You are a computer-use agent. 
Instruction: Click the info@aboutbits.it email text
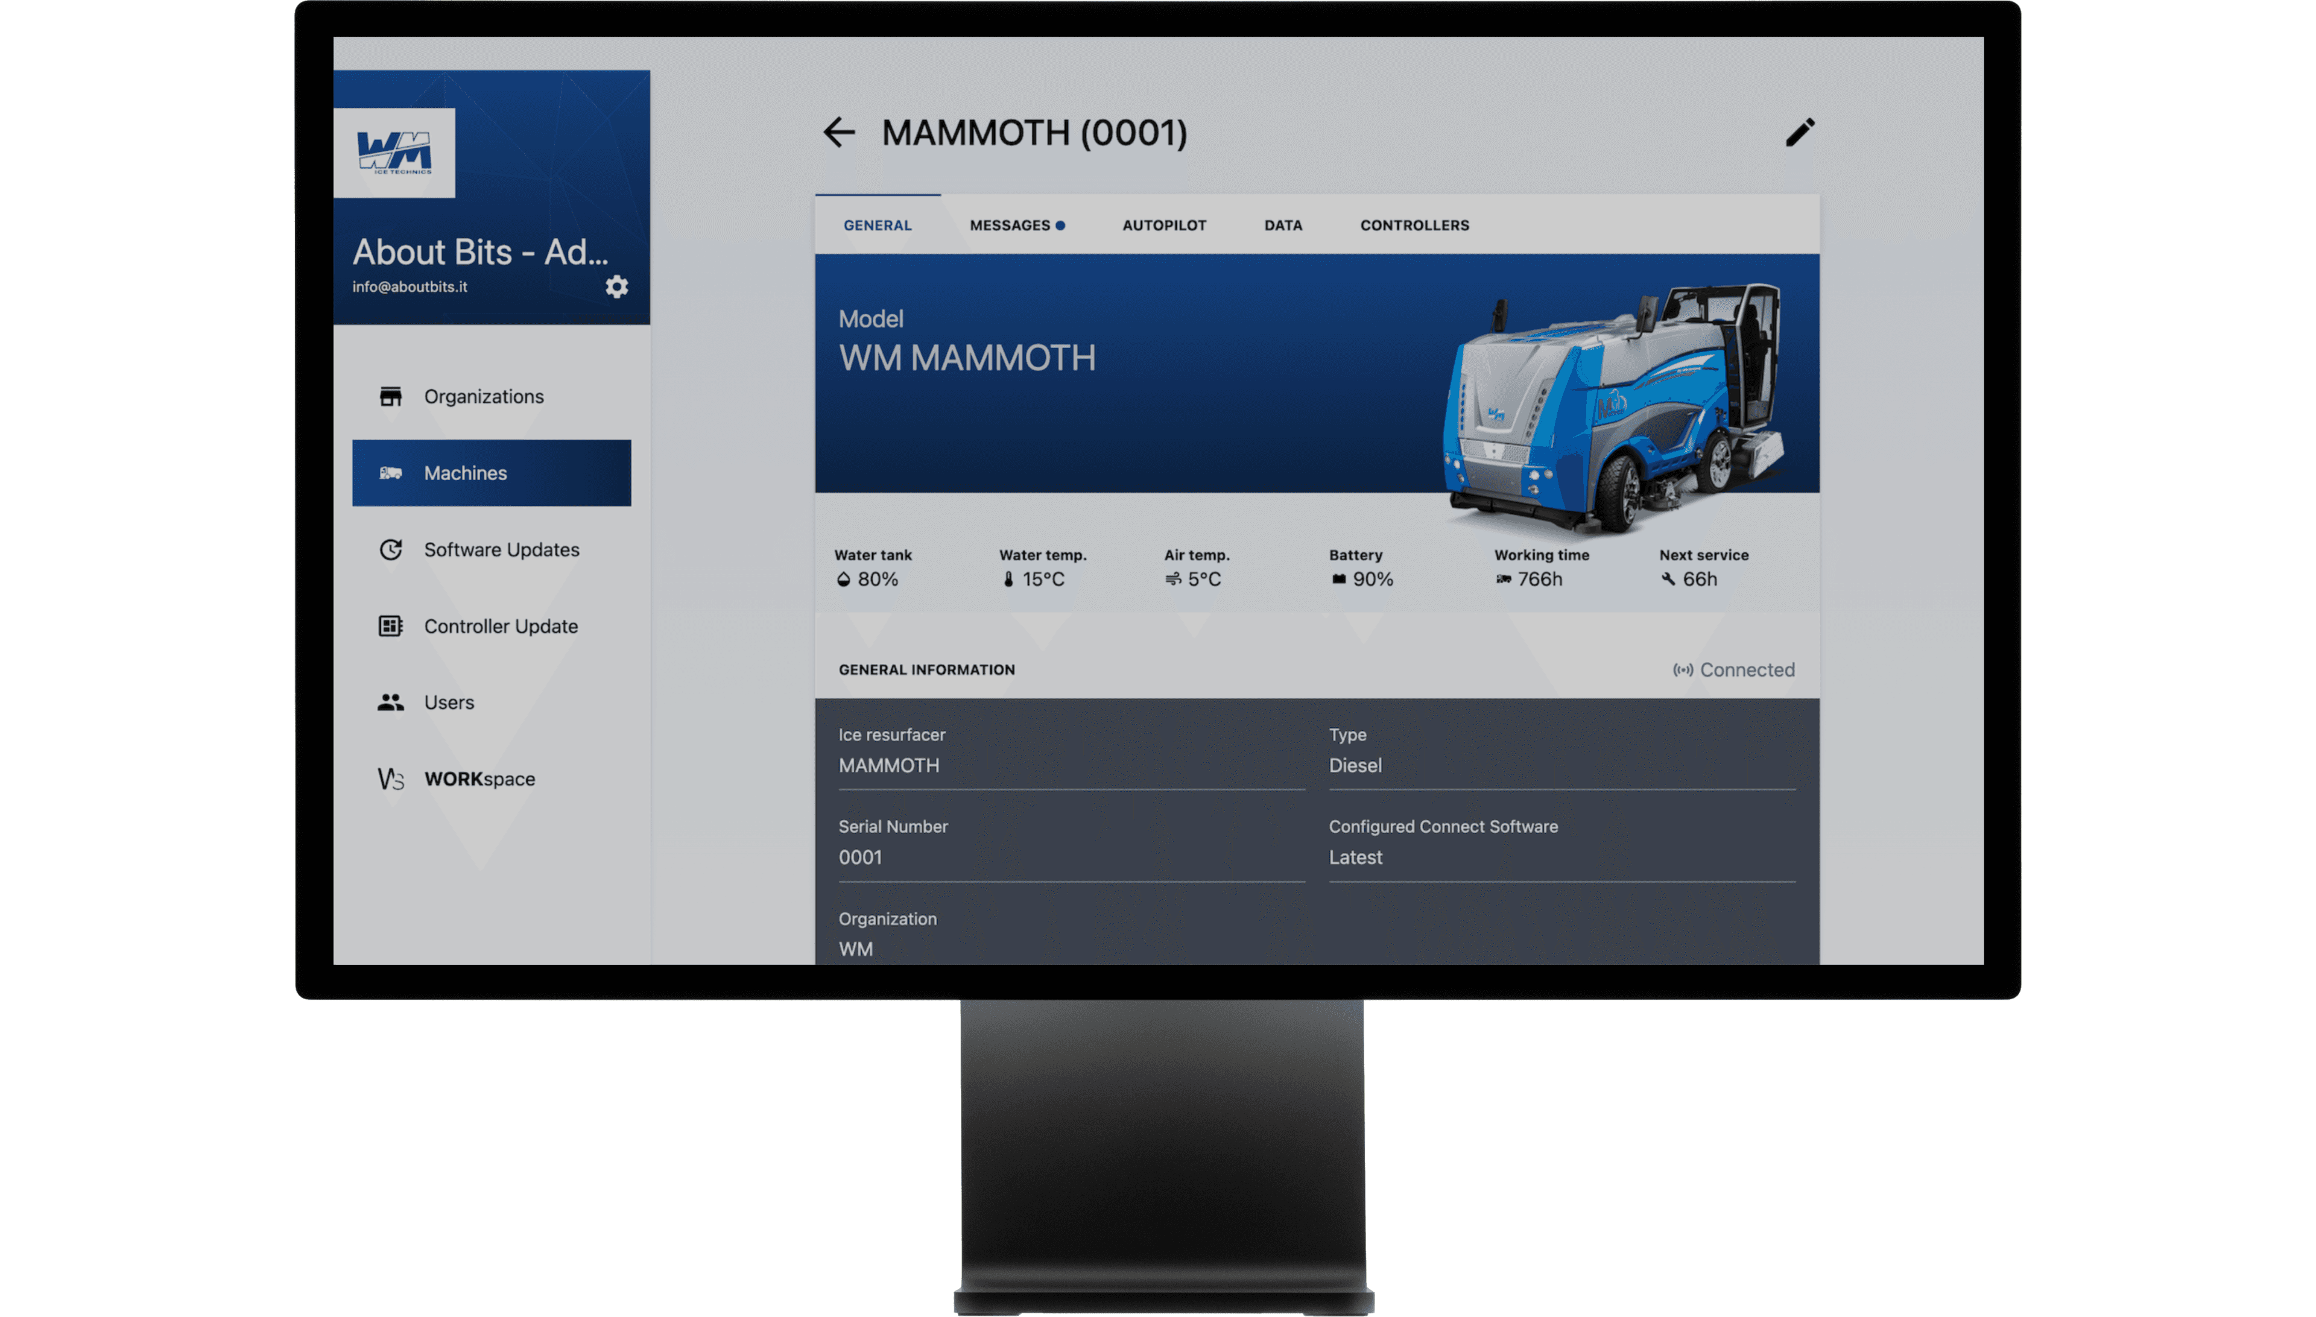click(x=410, y=287)
